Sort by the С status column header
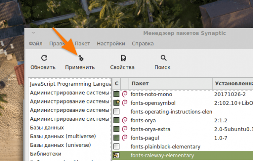Screen dimensions: 253x161 116,84
